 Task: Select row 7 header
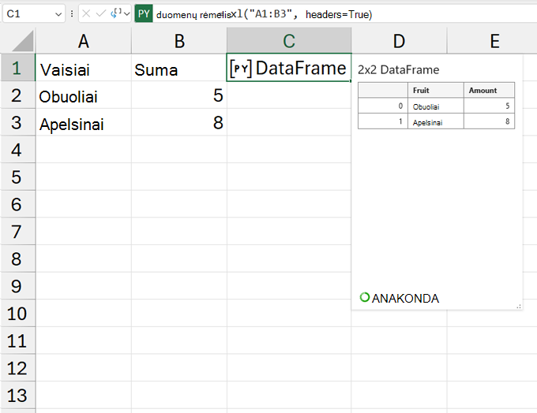point(18,232)
